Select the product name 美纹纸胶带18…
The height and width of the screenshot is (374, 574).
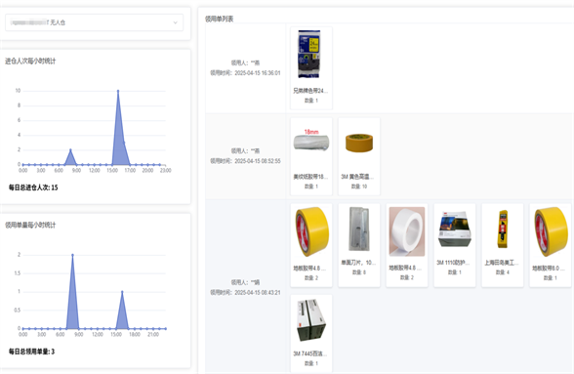point(310,177)
